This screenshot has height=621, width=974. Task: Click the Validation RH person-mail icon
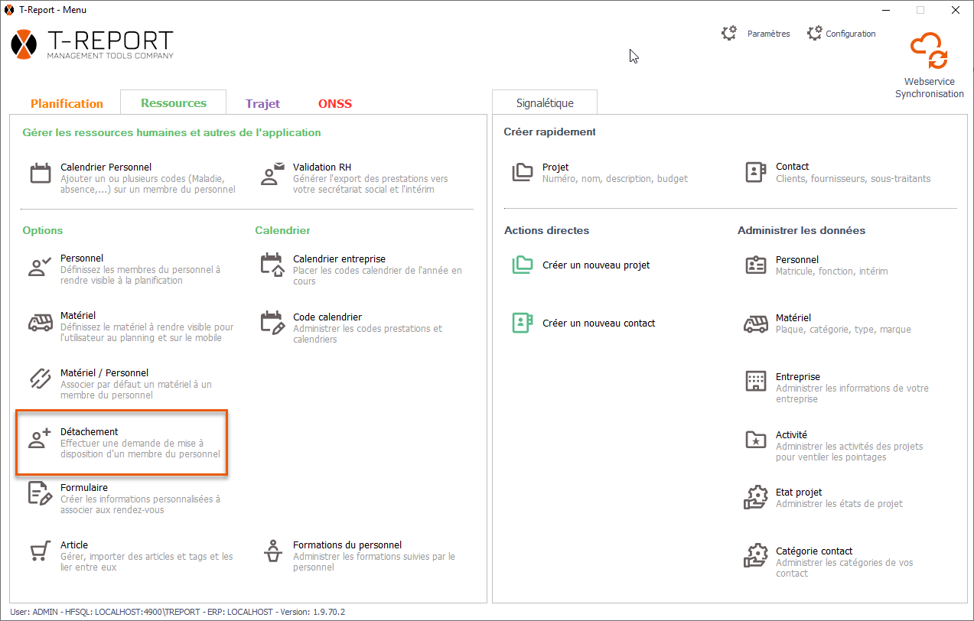pos(272,174)
